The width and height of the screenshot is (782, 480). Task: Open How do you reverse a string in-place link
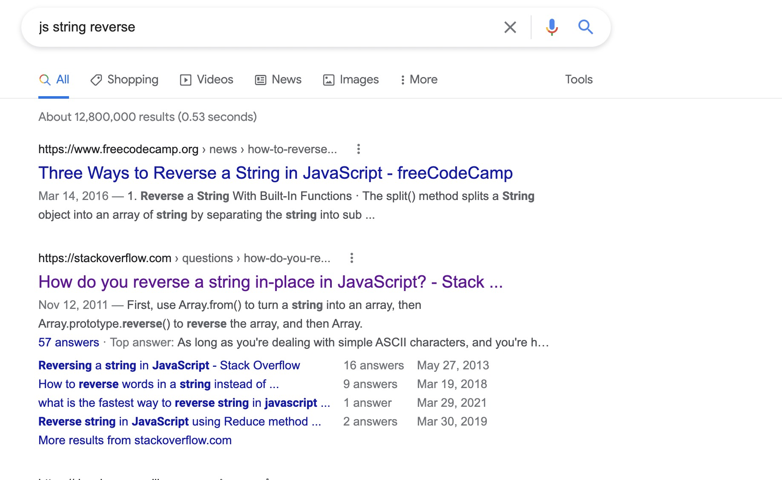pyautogui.click(x=270, y=282)
